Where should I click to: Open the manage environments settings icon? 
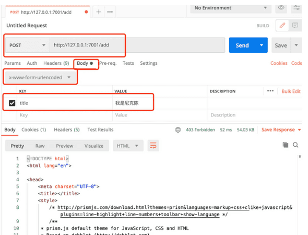297,8
